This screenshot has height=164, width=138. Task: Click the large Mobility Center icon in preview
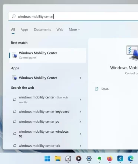pos(132,53)
